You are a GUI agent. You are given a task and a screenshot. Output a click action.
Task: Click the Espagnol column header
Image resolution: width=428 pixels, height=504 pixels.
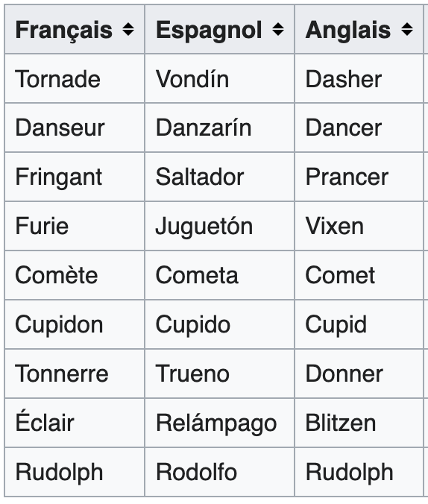[x=220, y=29]
